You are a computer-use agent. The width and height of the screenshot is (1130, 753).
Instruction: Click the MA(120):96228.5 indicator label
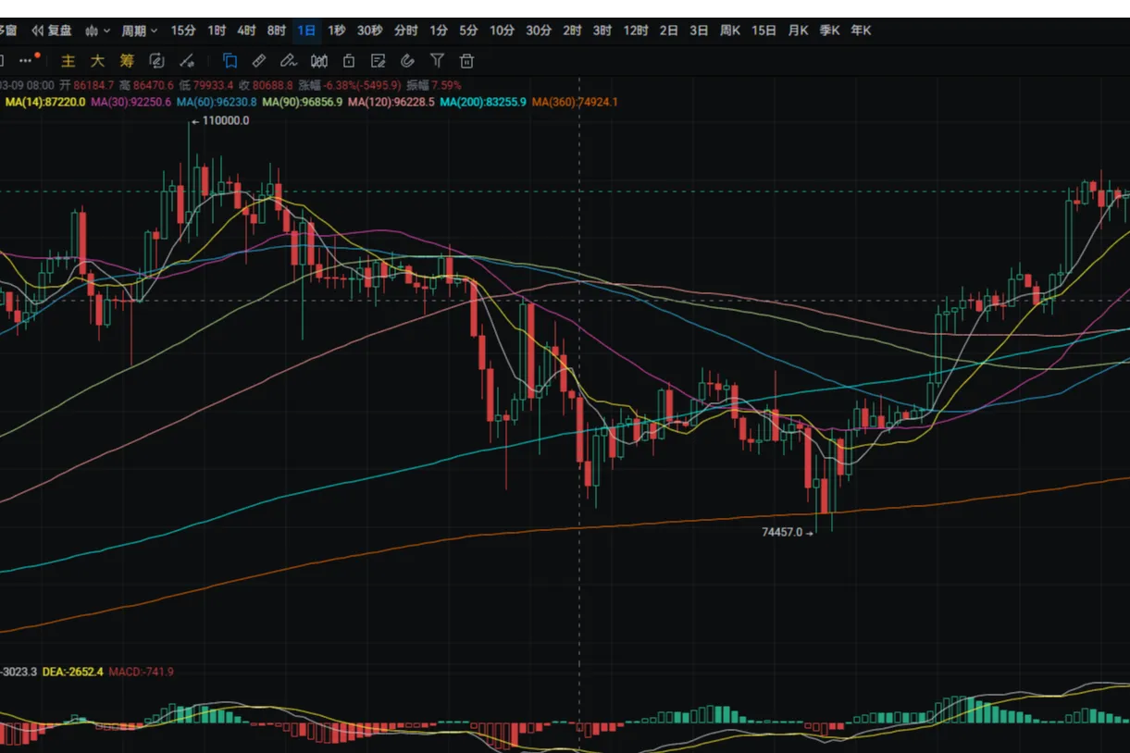(x=391, y=102)
